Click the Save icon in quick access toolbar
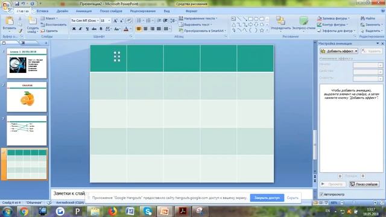 coord(17,4)
